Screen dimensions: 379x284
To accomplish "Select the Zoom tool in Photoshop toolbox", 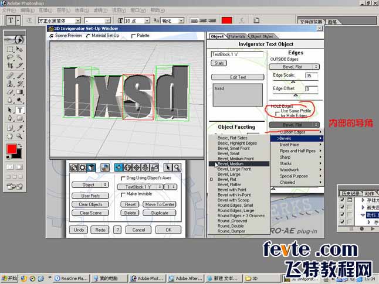I will (x=19, y=136).
